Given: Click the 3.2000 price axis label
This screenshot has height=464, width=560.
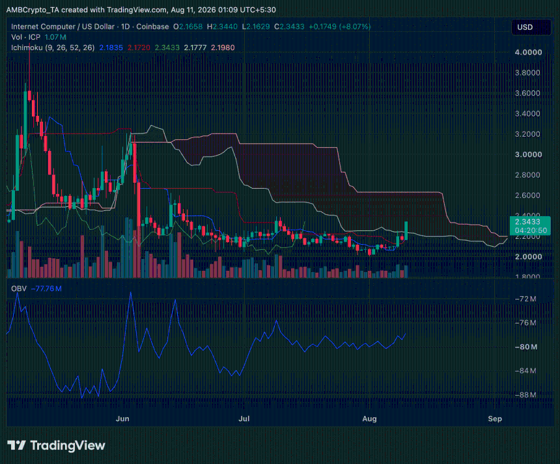Looking at the screenshot, I should 527,134.
